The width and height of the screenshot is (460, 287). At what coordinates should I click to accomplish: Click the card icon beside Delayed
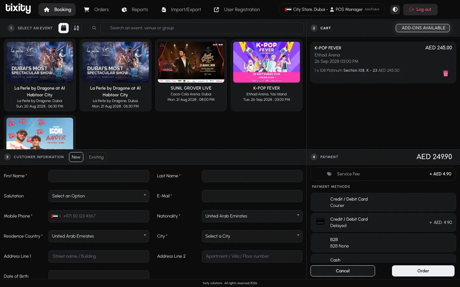coord(320,222)
